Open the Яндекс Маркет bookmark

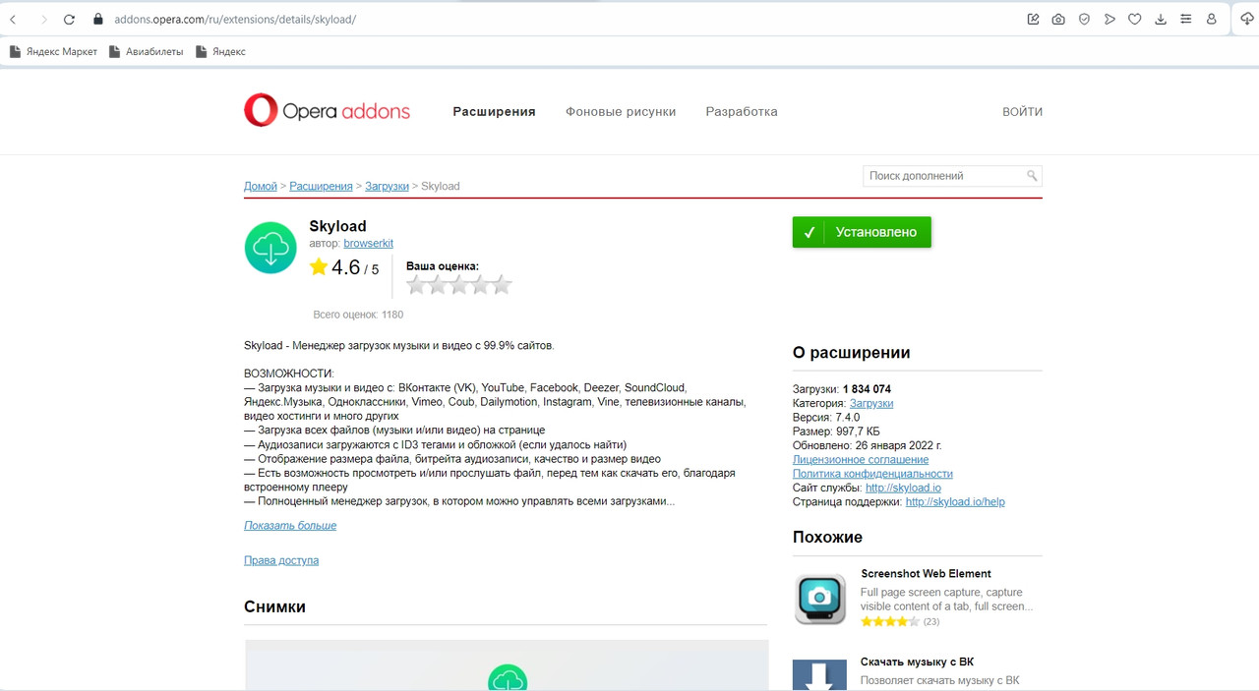pyautogui.click(x=53, y=52)
